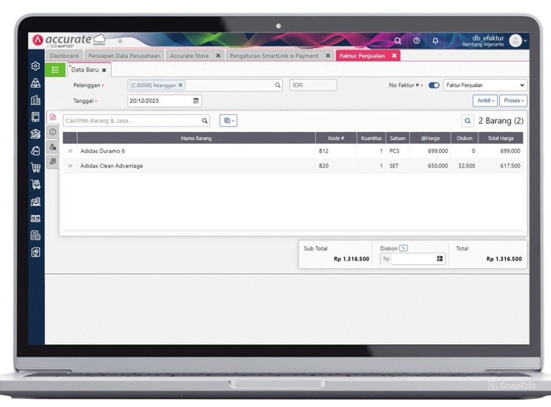Open the shopping cart module icon
The width and height of the screenshot is (551, 407).
(36, 167)
